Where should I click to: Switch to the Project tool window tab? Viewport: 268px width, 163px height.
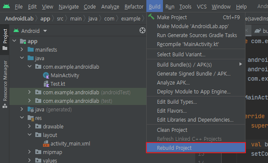[5, 39]
